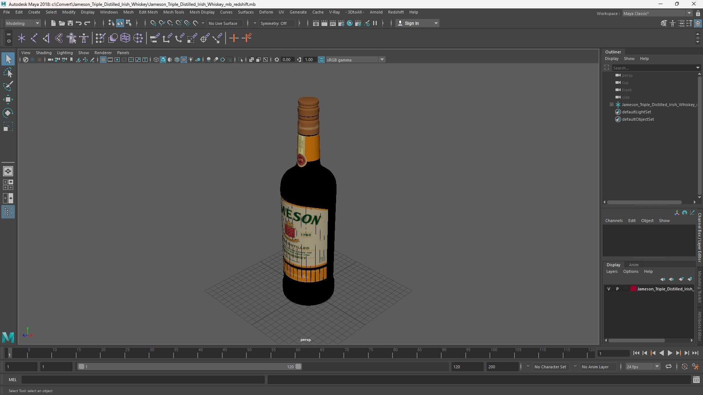Screen dimensions: 703x395
Task: Toggle the layer playback P box
Action: 617,289
